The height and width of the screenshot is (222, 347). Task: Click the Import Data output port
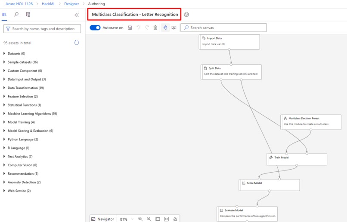click(x=229, y=49)
